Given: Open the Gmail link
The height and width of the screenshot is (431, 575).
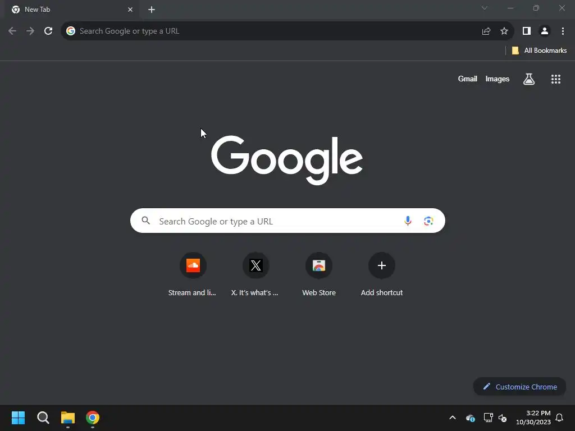Looking at the screenshot, I should [468, 79].
